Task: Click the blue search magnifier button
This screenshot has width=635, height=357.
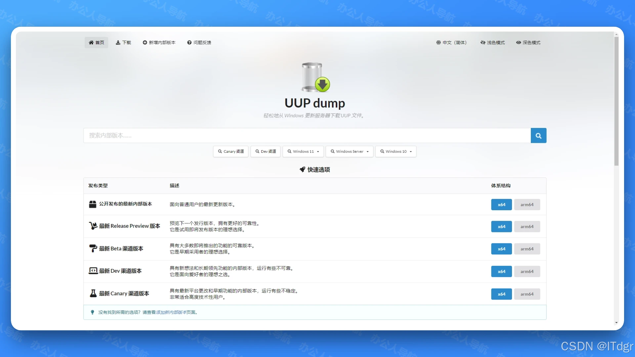Action: 538,136
